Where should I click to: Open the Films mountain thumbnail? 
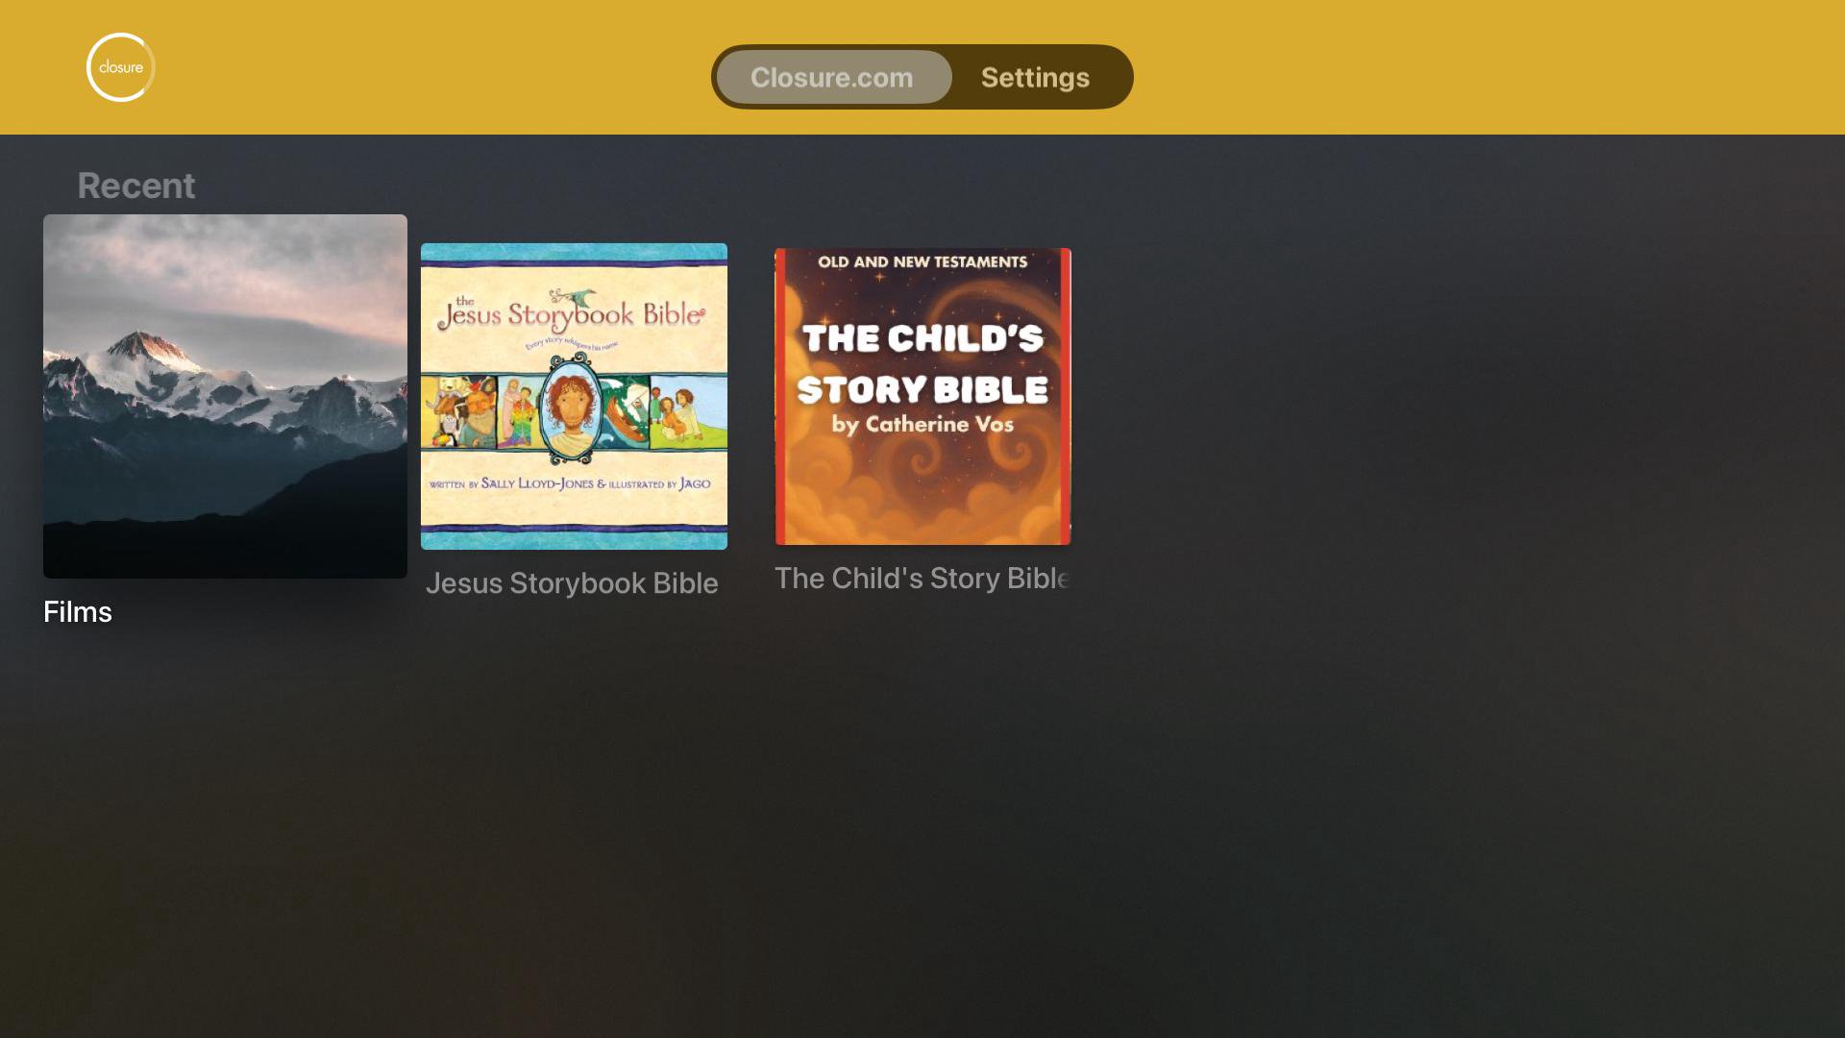pos(225,396)
